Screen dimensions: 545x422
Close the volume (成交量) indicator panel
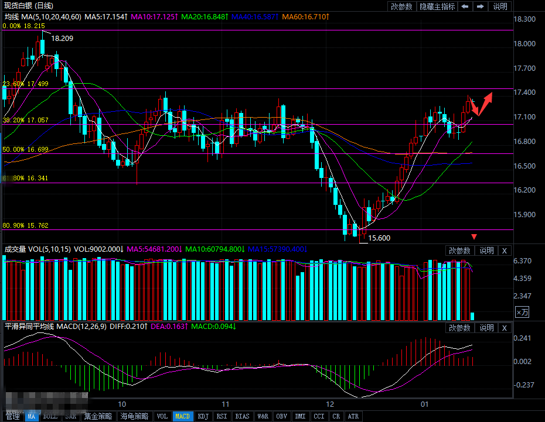(505, 250)
